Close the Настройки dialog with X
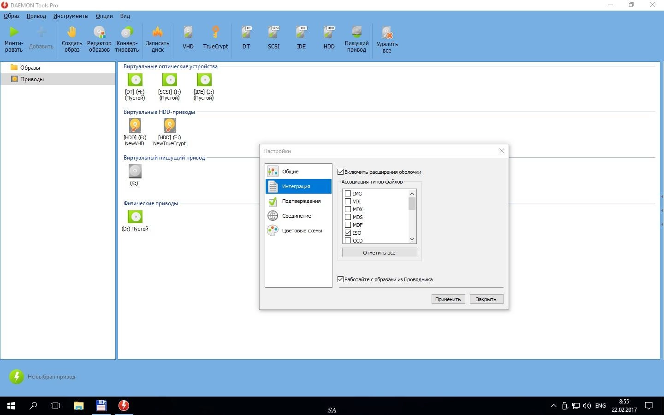The image size is (664, 415). [502, 151]
